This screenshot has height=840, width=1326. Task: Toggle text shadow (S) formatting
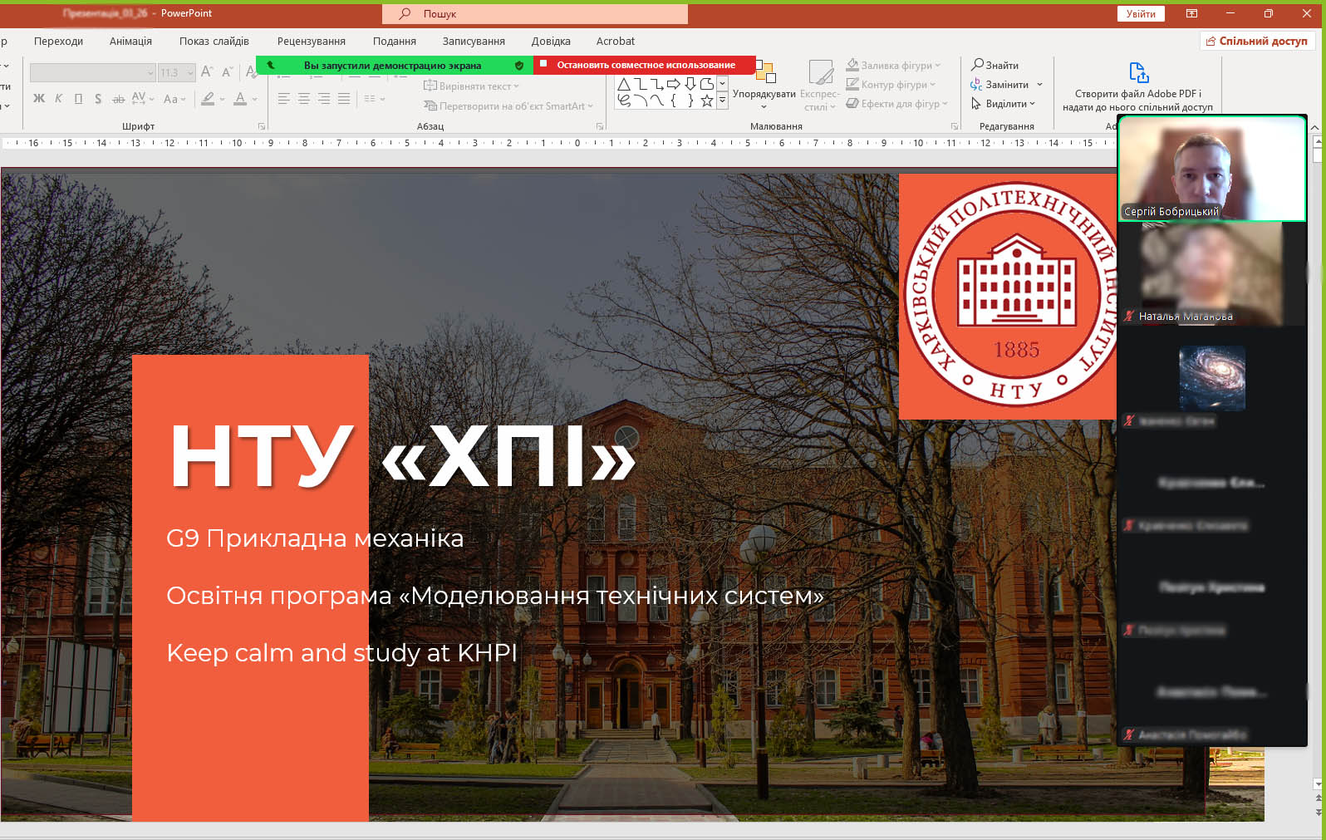click(98, 99)
